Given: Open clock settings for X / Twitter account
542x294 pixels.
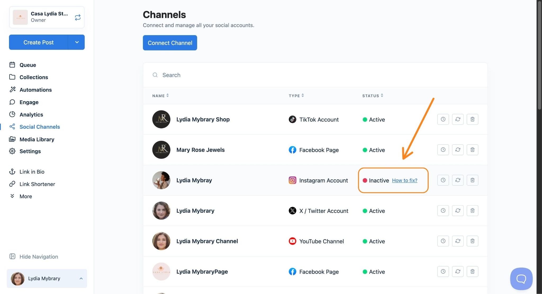Looking at the screenshot, I should pos(443,211).
